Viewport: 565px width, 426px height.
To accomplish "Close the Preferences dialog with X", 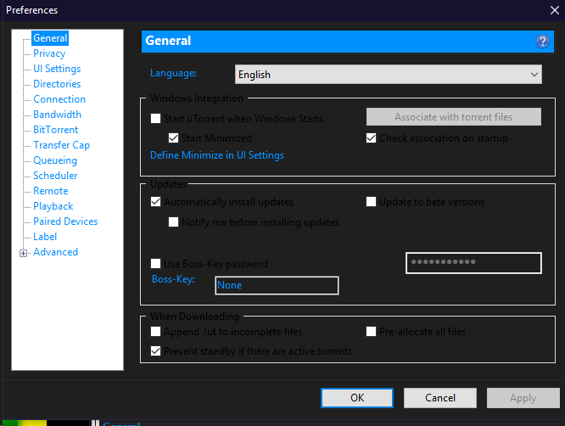I will click(555, 10).
